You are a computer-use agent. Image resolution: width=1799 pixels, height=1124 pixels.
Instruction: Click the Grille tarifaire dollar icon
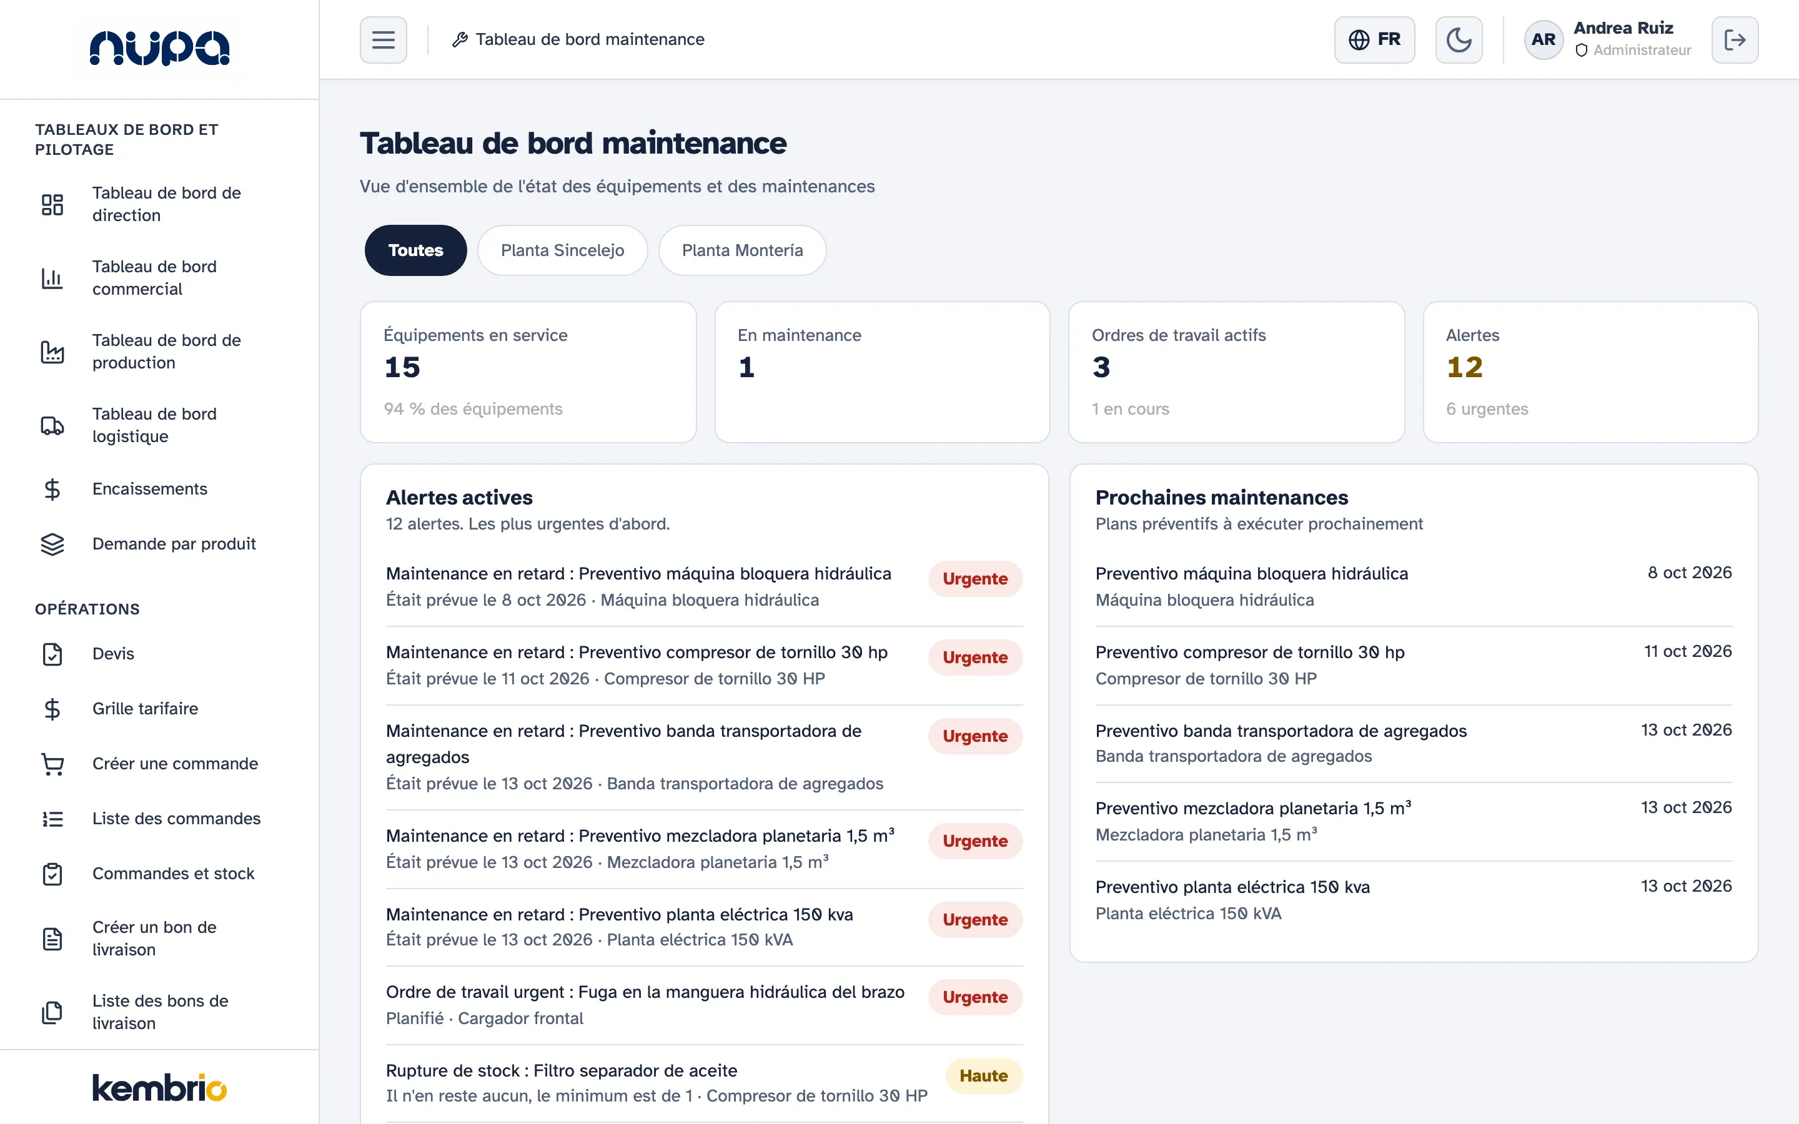[52, 709]
